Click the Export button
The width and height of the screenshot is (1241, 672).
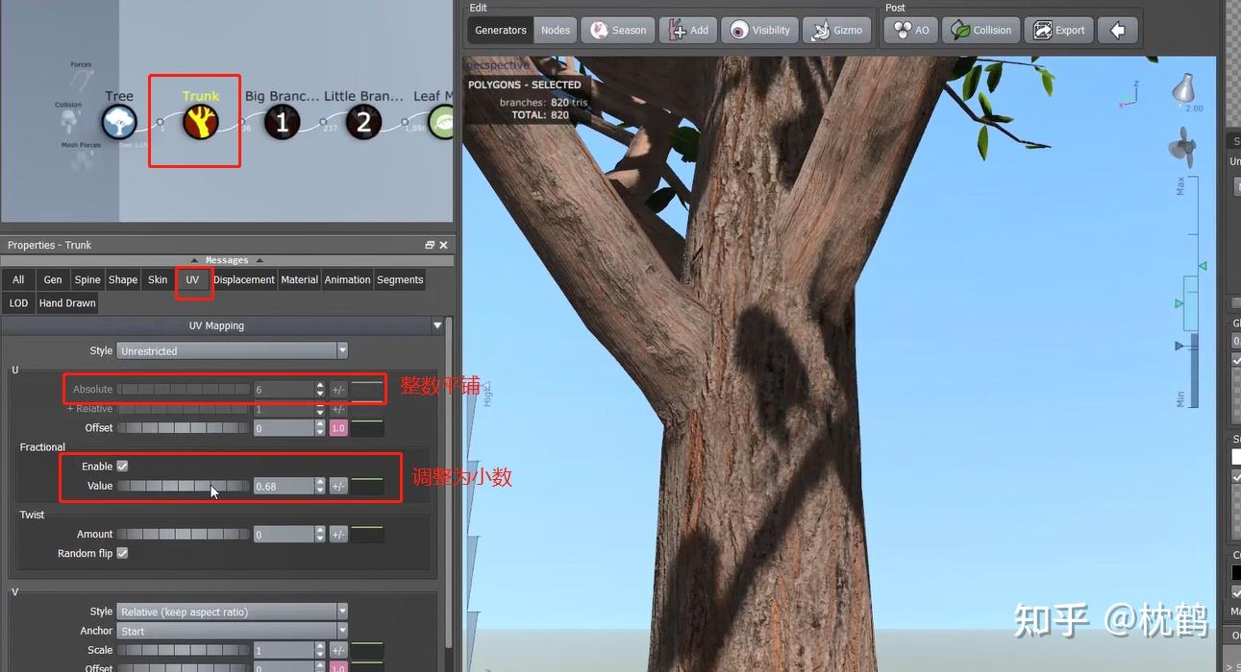pyautogui.click(x=1058, y=30)
